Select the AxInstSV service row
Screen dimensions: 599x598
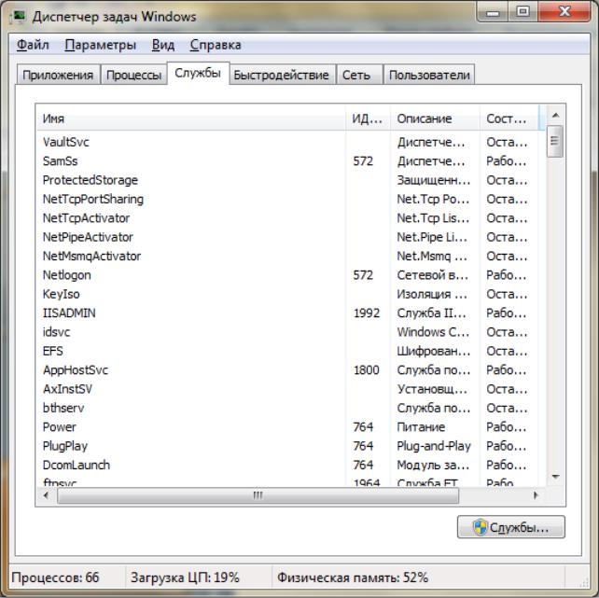coord(287,389)
